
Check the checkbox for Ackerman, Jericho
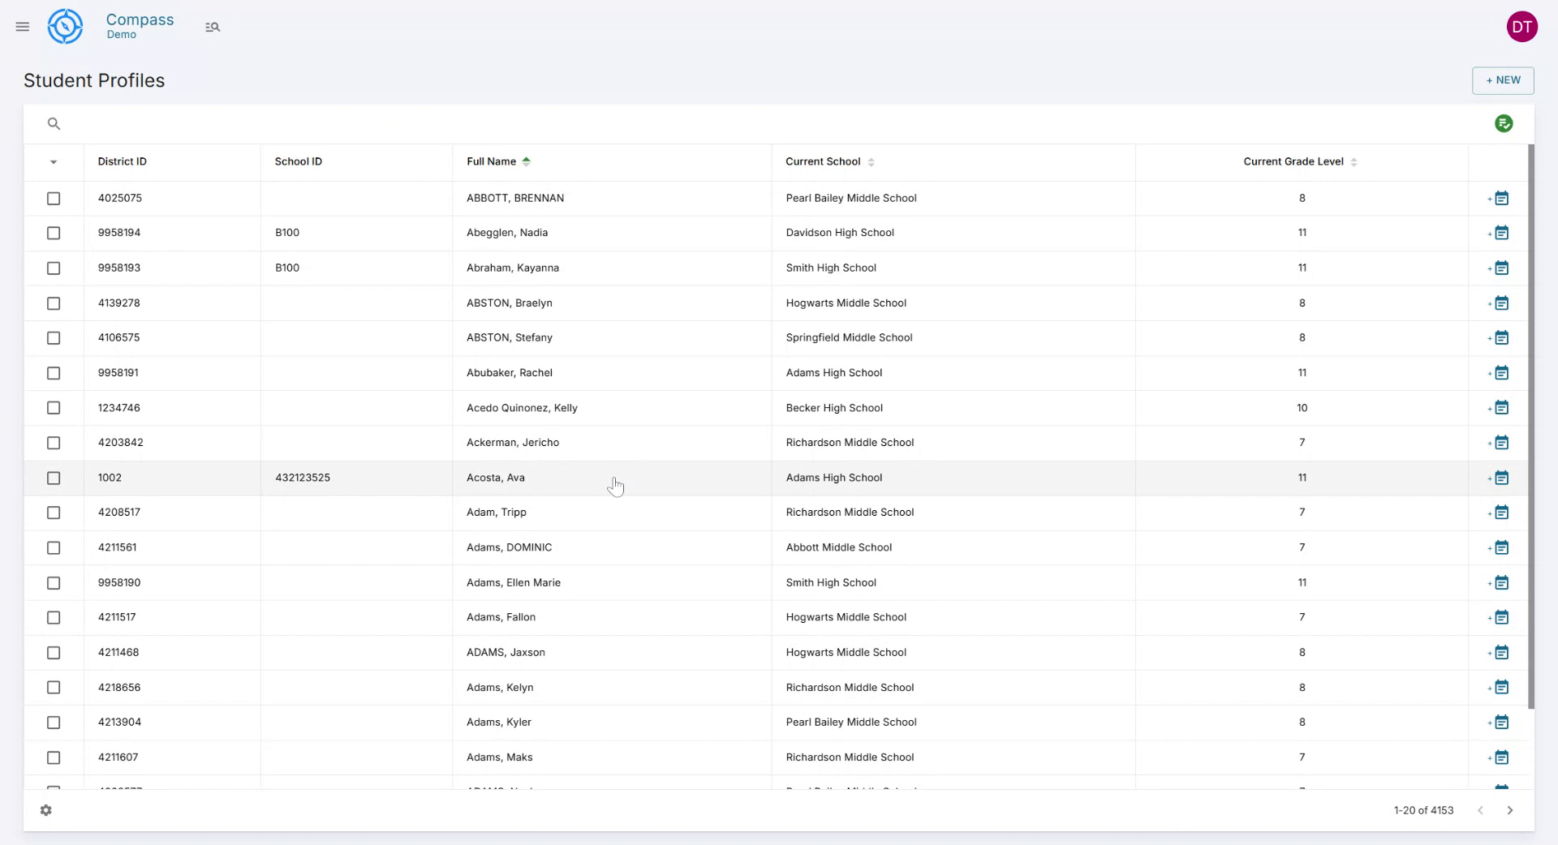point(54,443)
